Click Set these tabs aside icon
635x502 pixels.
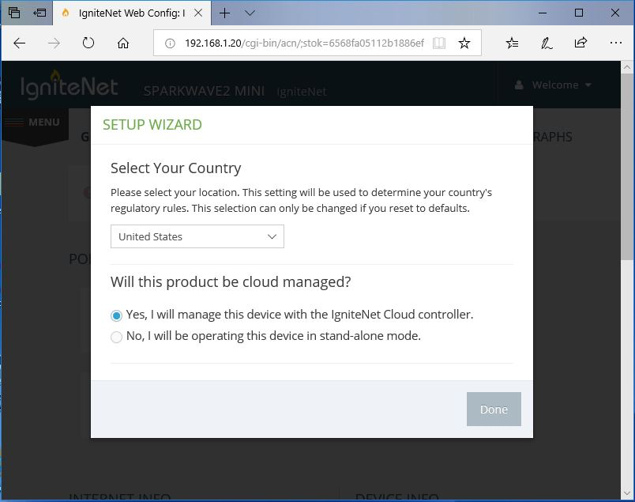pyautogui.click(x=39, y=13)
